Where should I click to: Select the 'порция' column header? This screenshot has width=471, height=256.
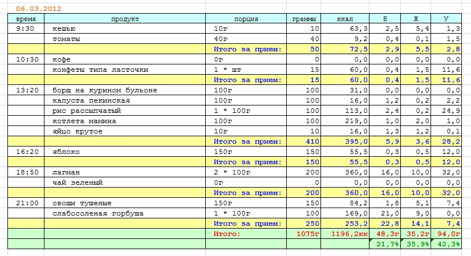pos(246,19)
